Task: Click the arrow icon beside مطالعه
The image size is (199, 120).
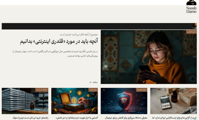Action: pyautogui.click(x=90, y=82)
